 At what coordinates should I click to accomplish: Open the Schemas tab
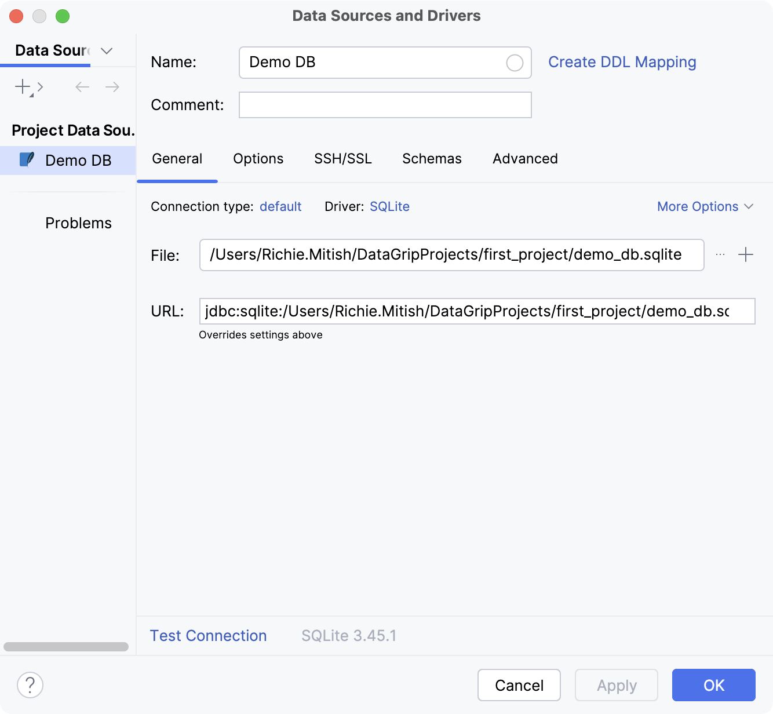(x=431, y=158)
